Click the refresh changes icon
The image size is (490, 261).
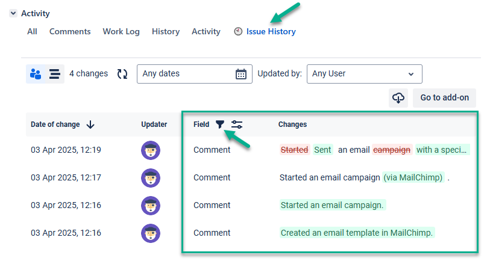122,74
